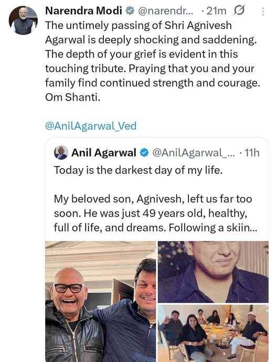The image size is (276, 362).
Task: Click the Narendra Modi display name
Action: (x=83, y=10)
